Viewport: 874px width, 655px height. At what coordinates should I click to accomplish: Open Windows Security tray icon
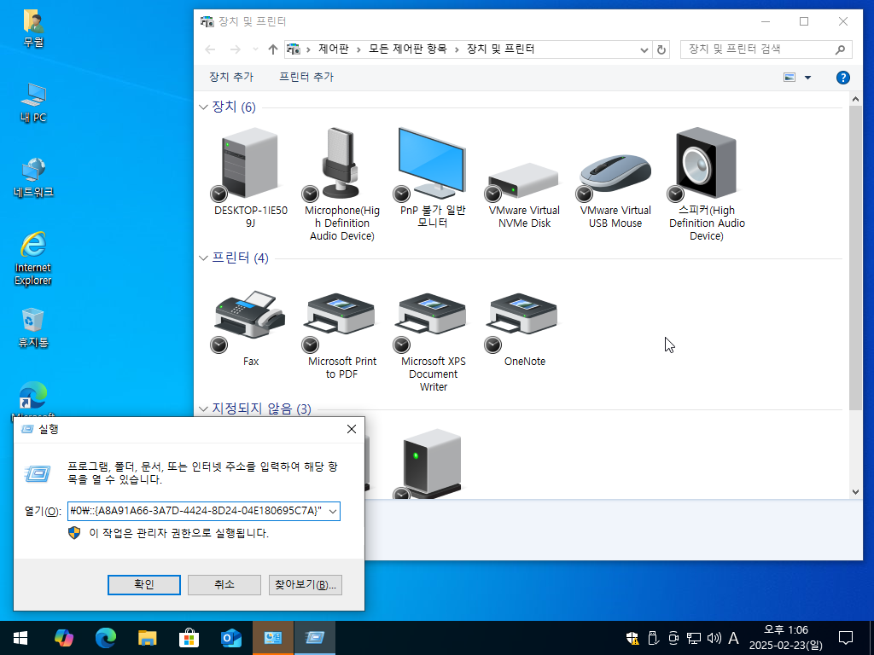(632, 638)
